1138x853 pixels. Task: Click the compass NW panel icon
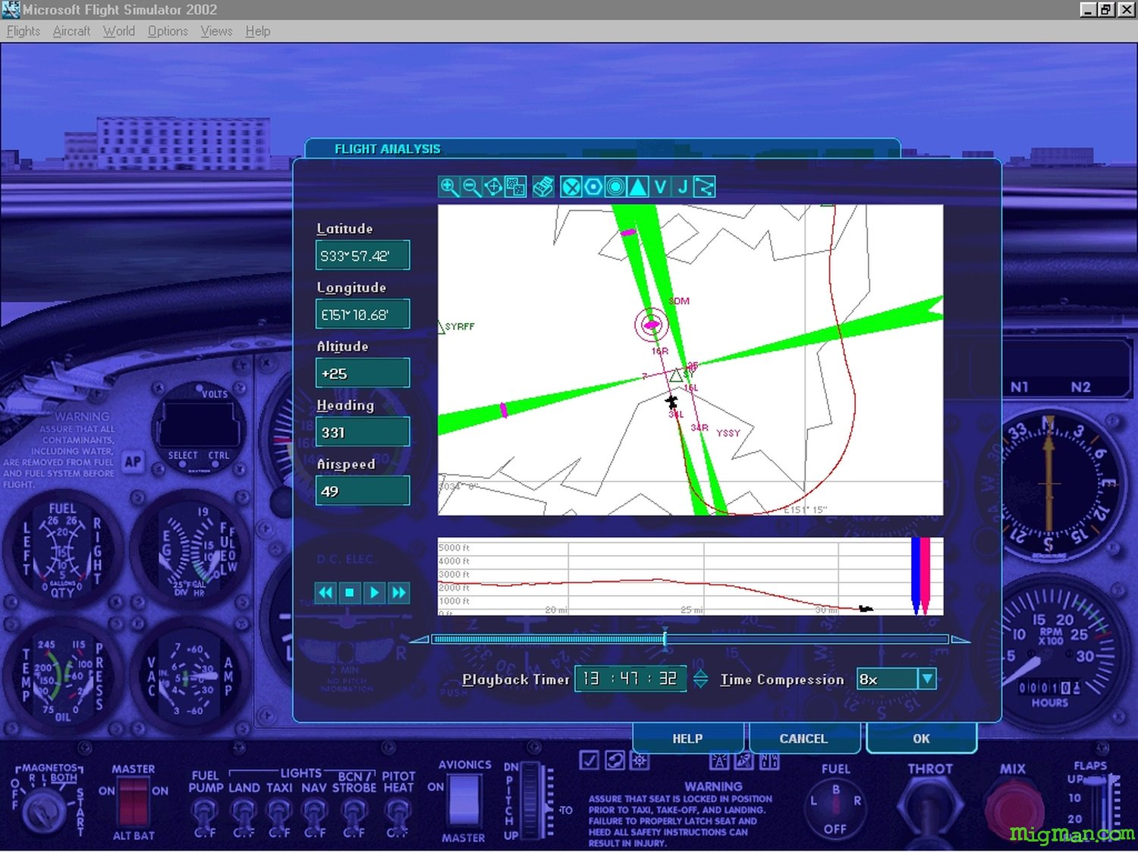(x=769, y=760)
